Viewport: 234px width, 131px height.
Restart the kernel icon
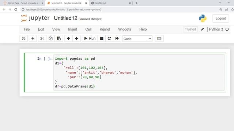tap(109, 39)
